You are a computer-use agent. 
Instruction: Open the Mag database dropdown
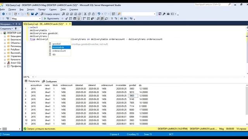coord(40,19)
